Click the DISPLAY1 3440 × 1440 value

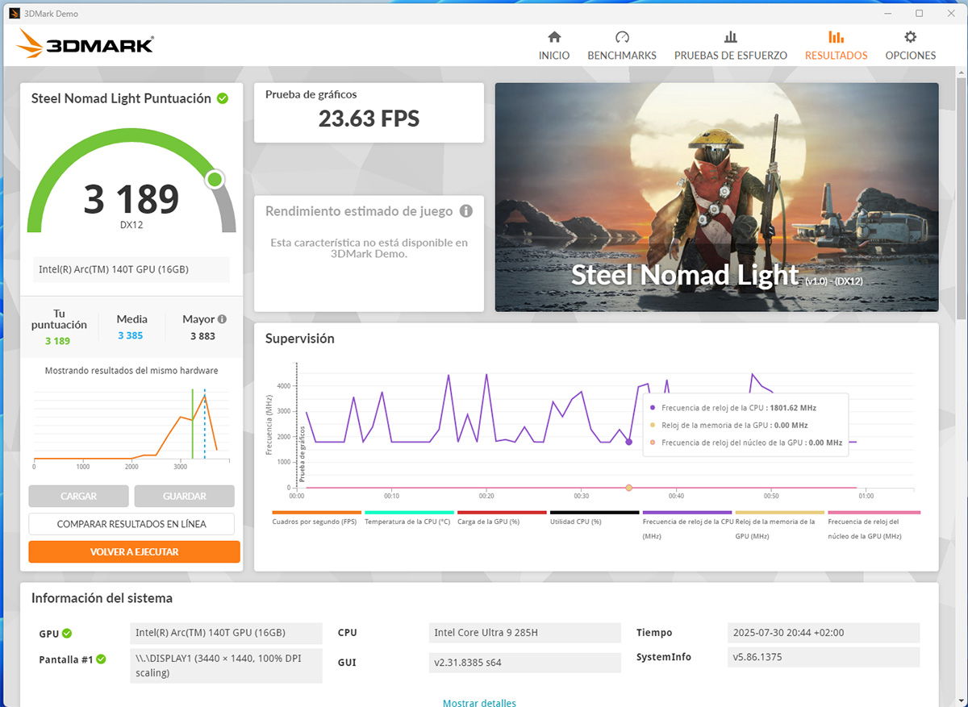click(226, 666)
